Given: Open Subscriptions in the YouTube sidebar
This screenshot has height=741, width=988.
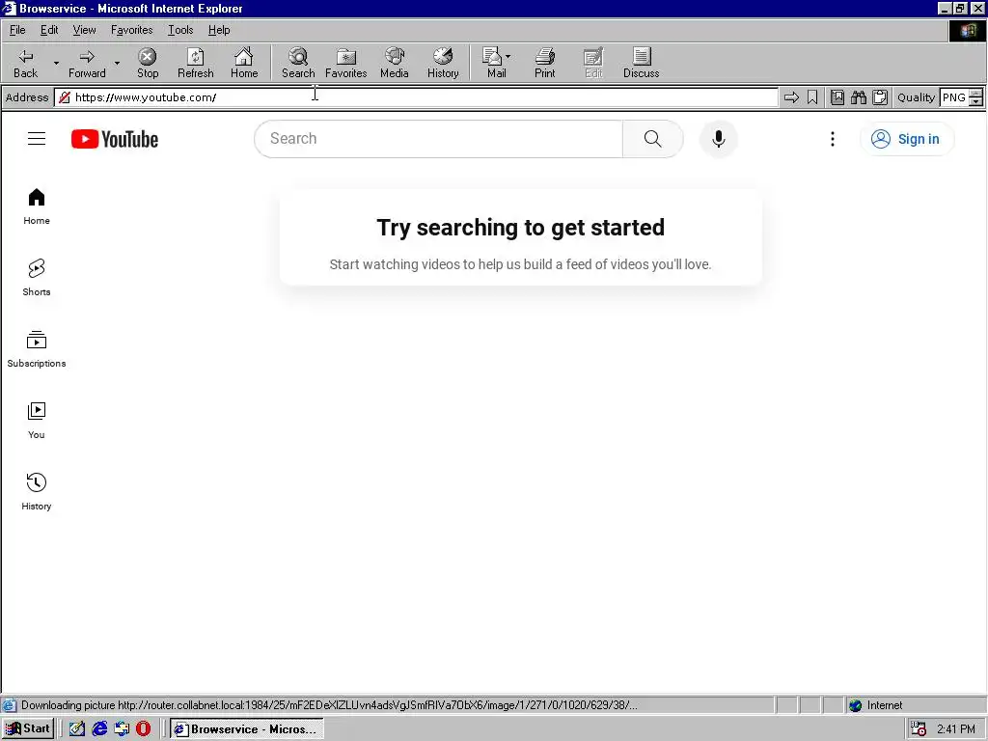Looking at the screenshot, I should coord(37,349).
